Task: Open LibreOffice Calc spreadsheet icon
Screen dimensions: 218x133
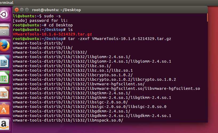Action: click(5, 77)
